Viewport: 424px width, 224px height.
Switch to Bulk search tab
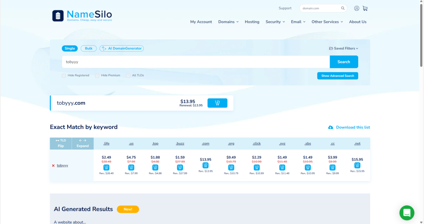click(x=89, y=49)
